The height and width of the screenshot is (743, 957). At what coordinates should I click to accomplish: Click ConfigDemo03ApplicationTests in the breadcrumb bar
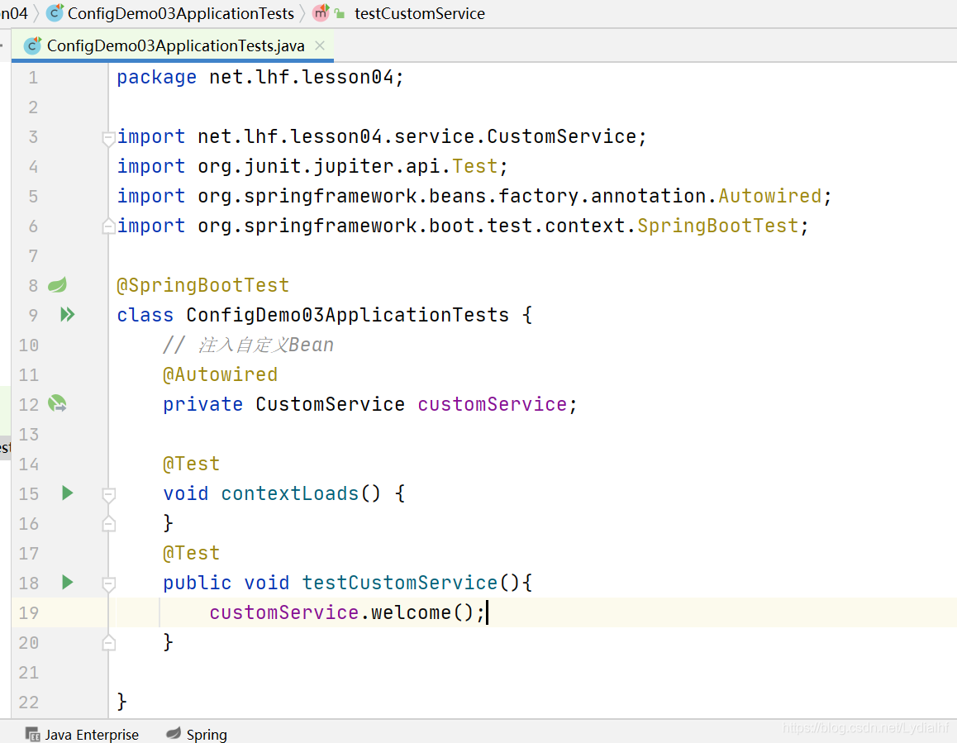[x=180, y=13]
